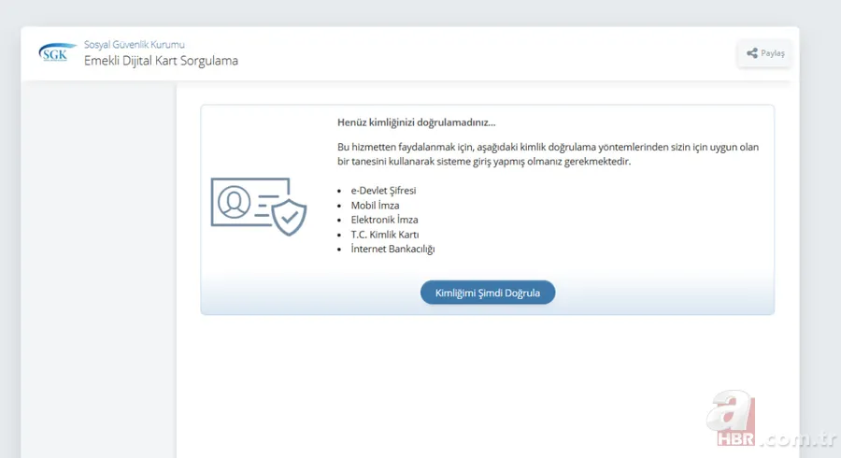Click the Emekli Dijital Kart Sorgulama title
Viewport: 841px width, 458px height.
[x=161, y=61]
